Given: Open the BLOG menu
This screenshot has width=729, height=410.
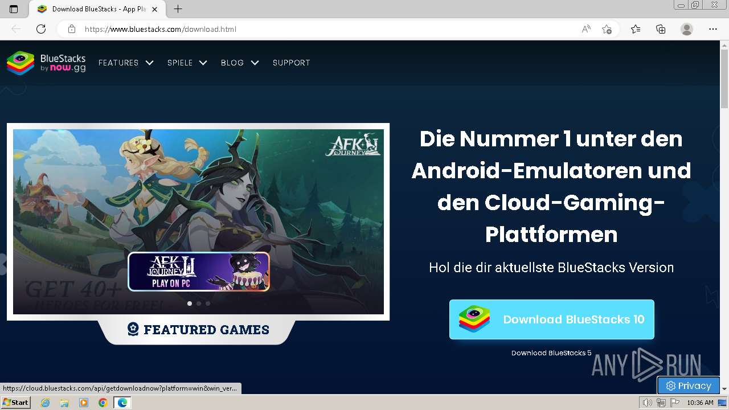Looking at the screenshot, I should point(232,63).
